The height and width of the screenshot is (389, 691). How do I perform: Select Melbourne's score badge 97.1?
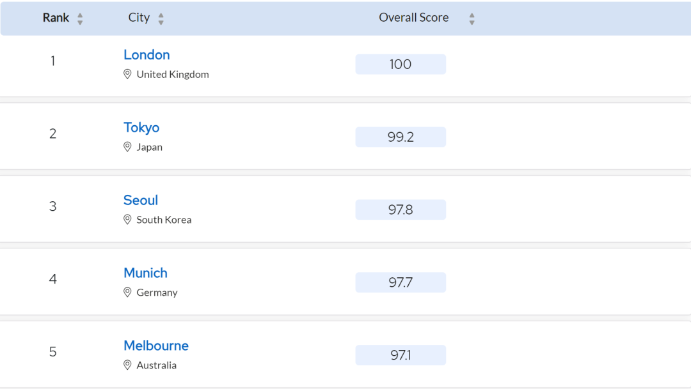click(x=401, y=355)
